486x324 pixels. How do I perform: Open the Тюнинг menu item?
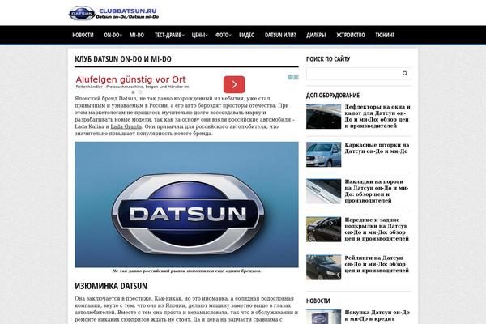tap(385, 35)
